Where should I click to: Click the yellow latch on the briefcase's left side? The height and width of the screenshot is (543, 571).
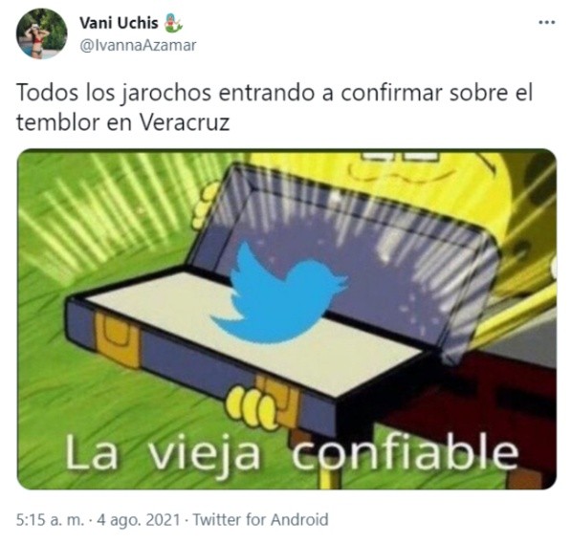[x=118, y=338]
